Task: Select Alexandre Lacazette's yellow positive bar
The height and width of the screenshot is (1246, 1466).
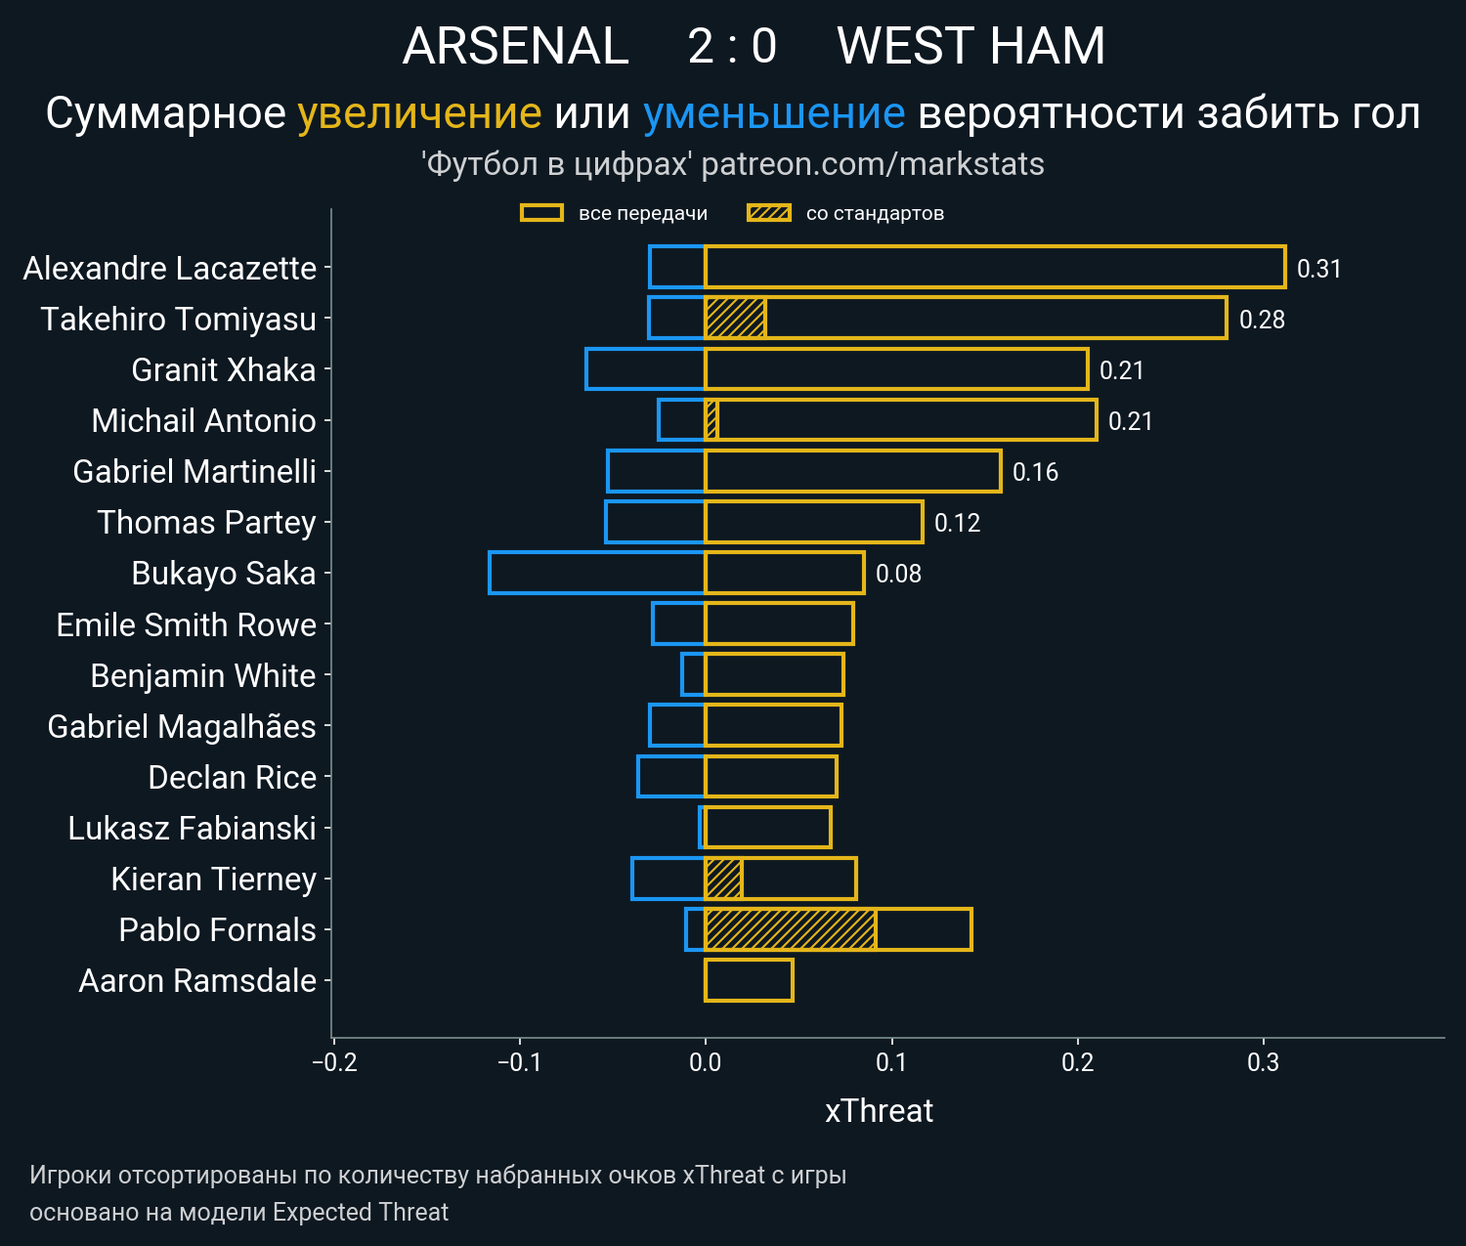Action: pos(994,268)
